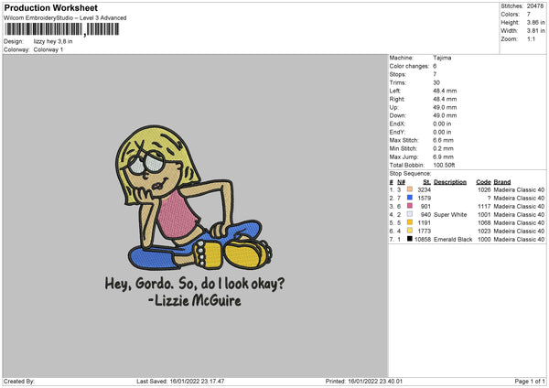The image size is (549, 388).
Task: Click the Lizzie McGuire embroidery design preview
Action: pyautogui.click(x=195, y=216)
